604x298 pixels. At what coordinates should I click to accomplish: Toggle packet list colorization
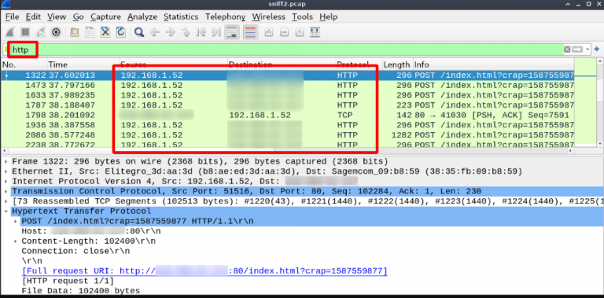tap(250, 32)
